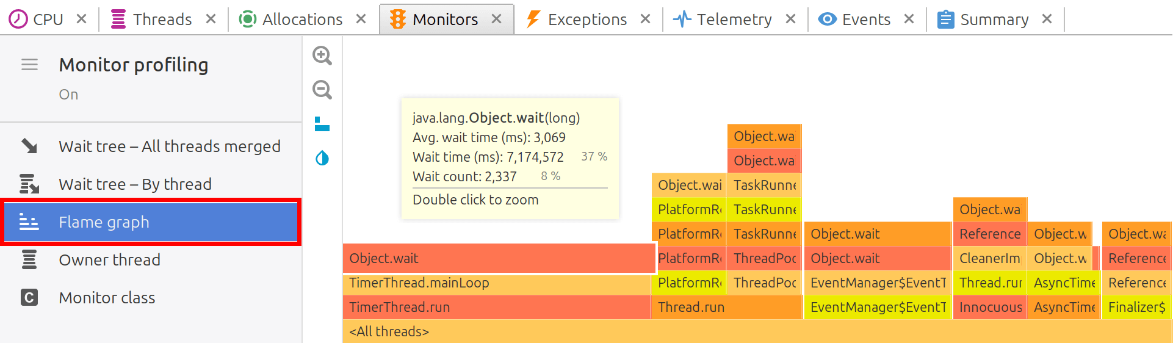Click the Wait count: 2,337 tooltip line

pyautogui.click(x=464, y=176)
